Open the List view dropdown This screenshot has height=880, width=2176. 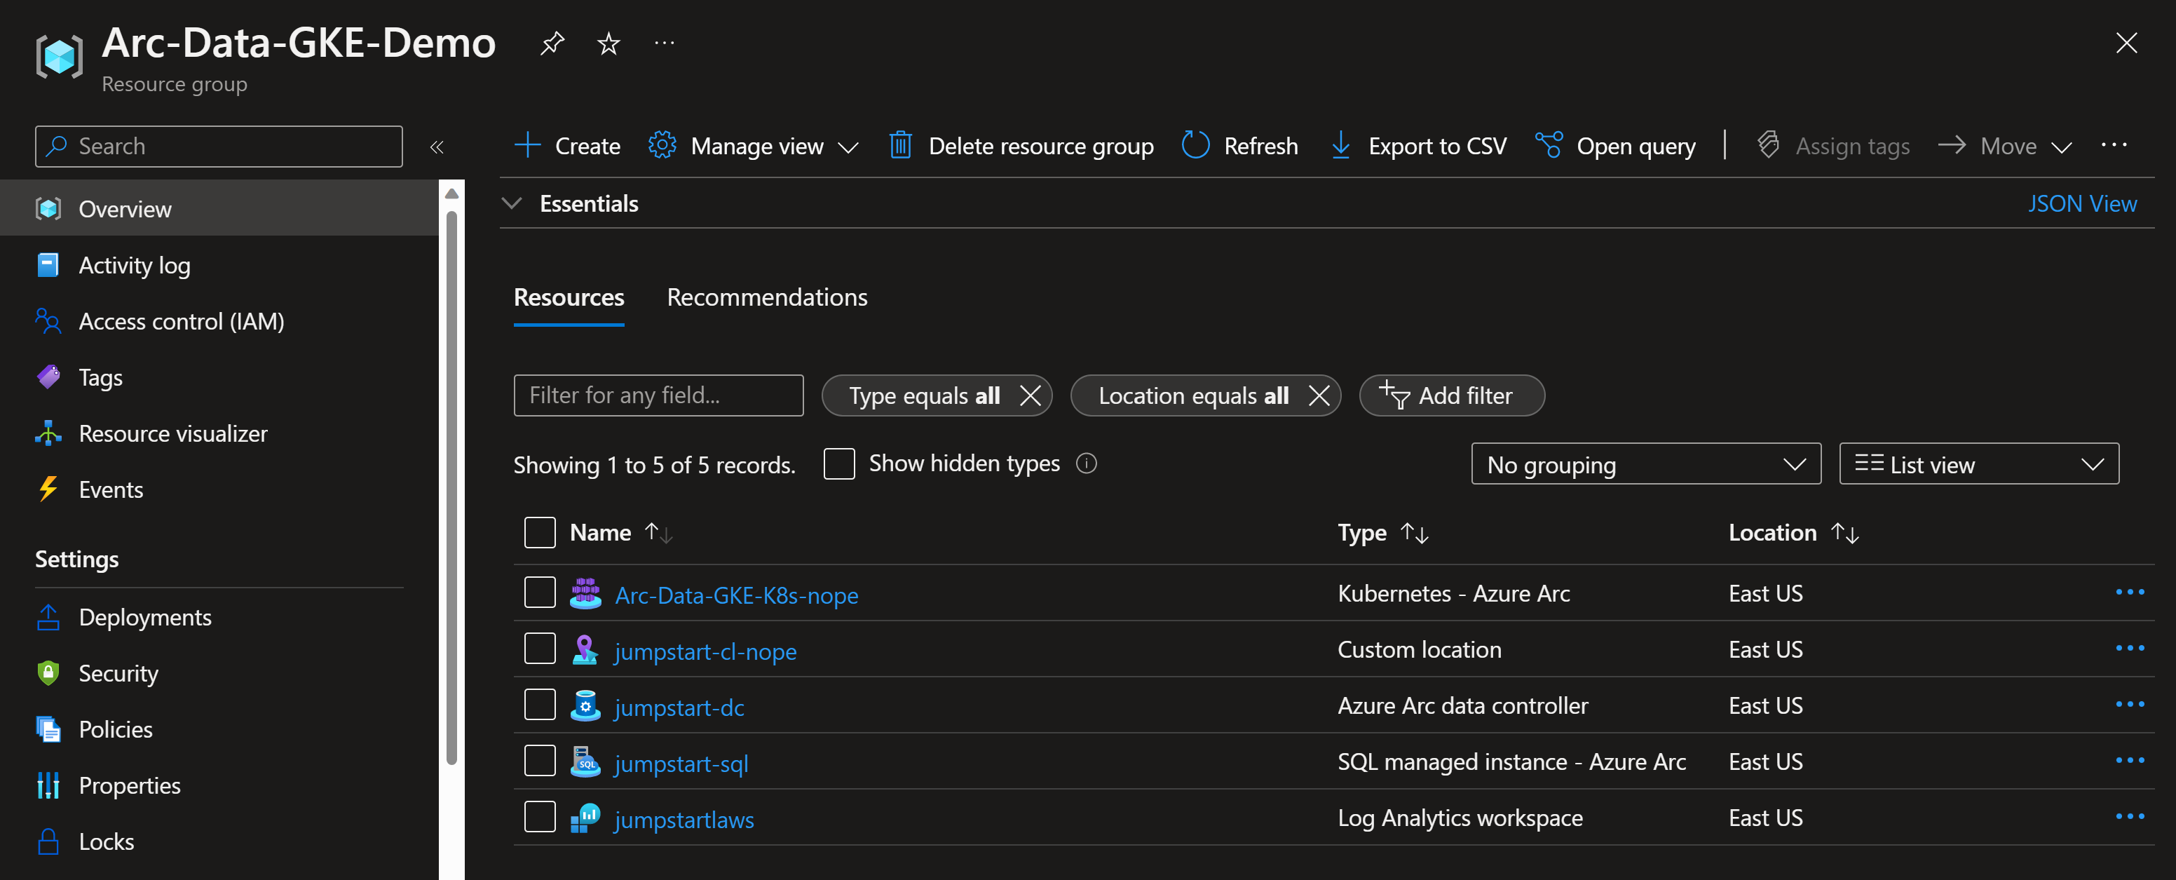point(1978,464)
